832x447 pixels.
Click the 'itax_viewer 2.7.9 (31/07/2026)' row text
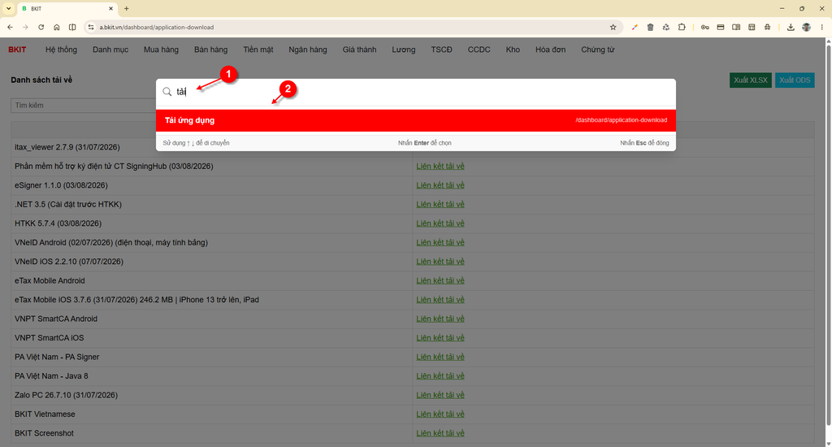[67, 147]
